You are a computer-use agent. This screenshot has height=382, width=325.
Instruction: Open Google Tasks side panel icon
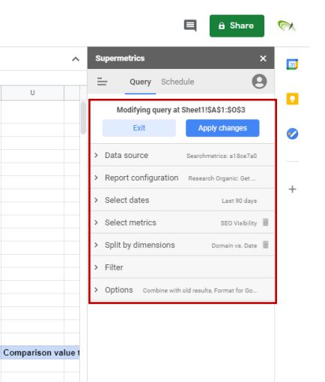pyautogui.click(x=292, y=134)
